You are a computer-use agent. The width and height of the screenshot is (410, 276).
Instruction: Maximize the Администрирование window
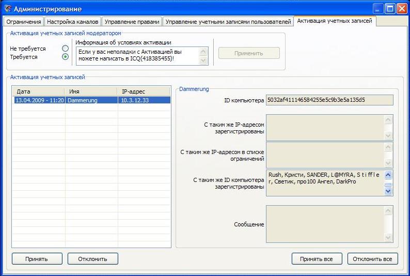pyautogui.click(x=390, y=9)
